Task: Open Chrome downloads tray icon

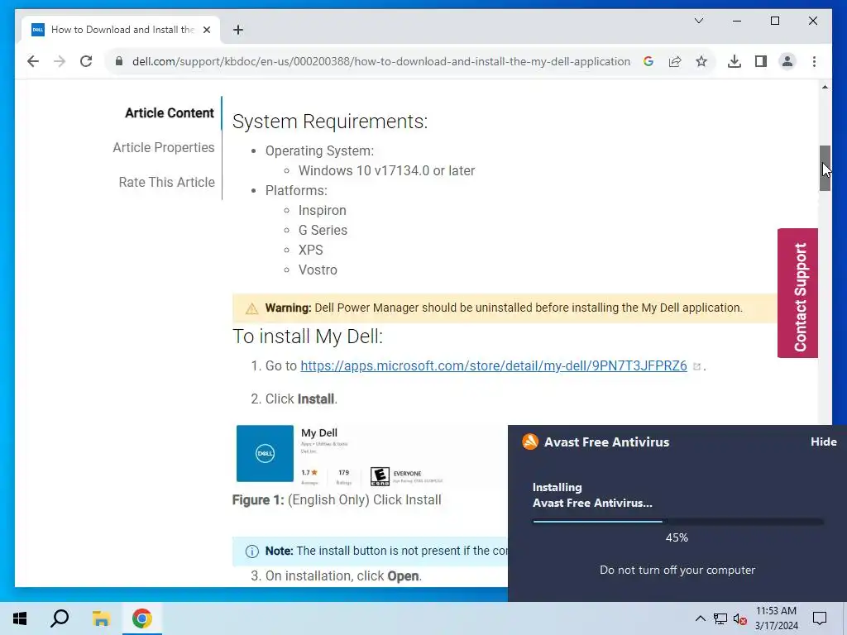Action: click(735, 61)
